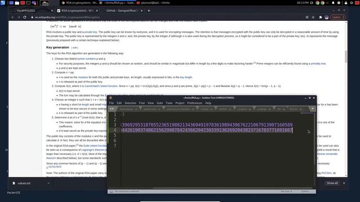
Task: Change Tab Size setting in Sublime status bar
Action: tap(286, 191)
